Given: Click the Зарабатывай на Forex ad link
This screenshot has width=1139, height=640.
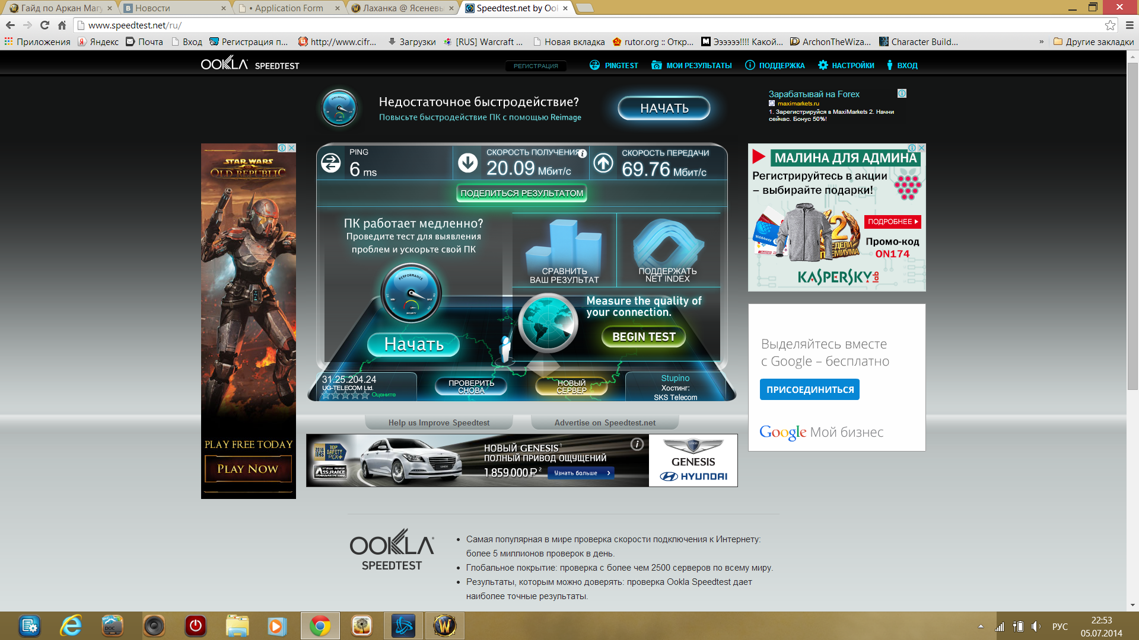Looking at the screenshot, I should click(x=814, y=94).
